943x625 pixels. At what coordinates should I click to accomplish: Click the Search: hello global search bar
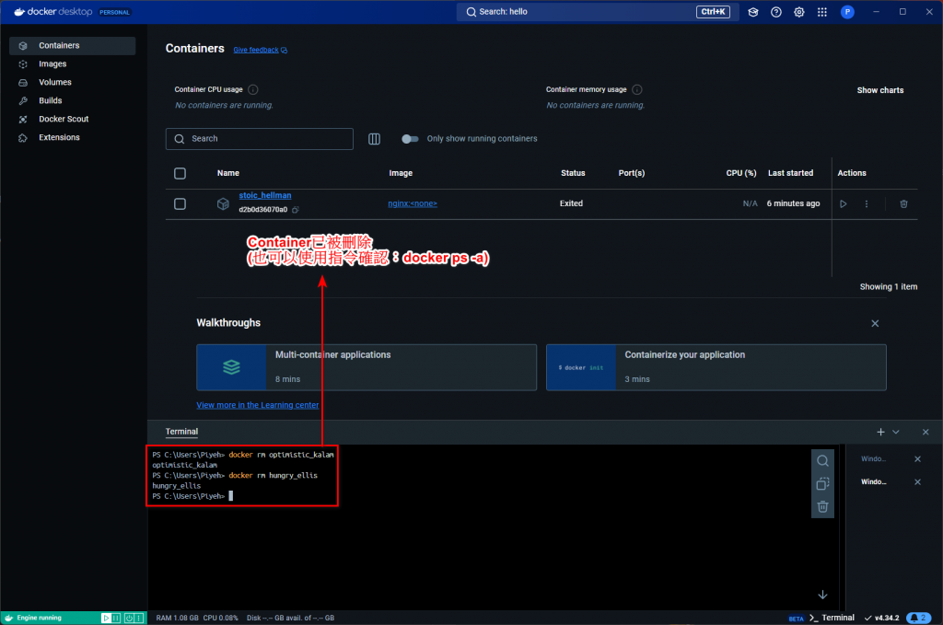coord(596,12)
